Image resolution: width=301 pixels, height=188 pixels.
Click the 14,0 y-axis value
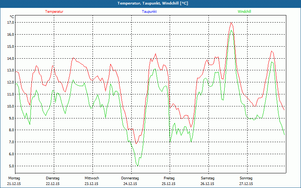click(11, 58)
